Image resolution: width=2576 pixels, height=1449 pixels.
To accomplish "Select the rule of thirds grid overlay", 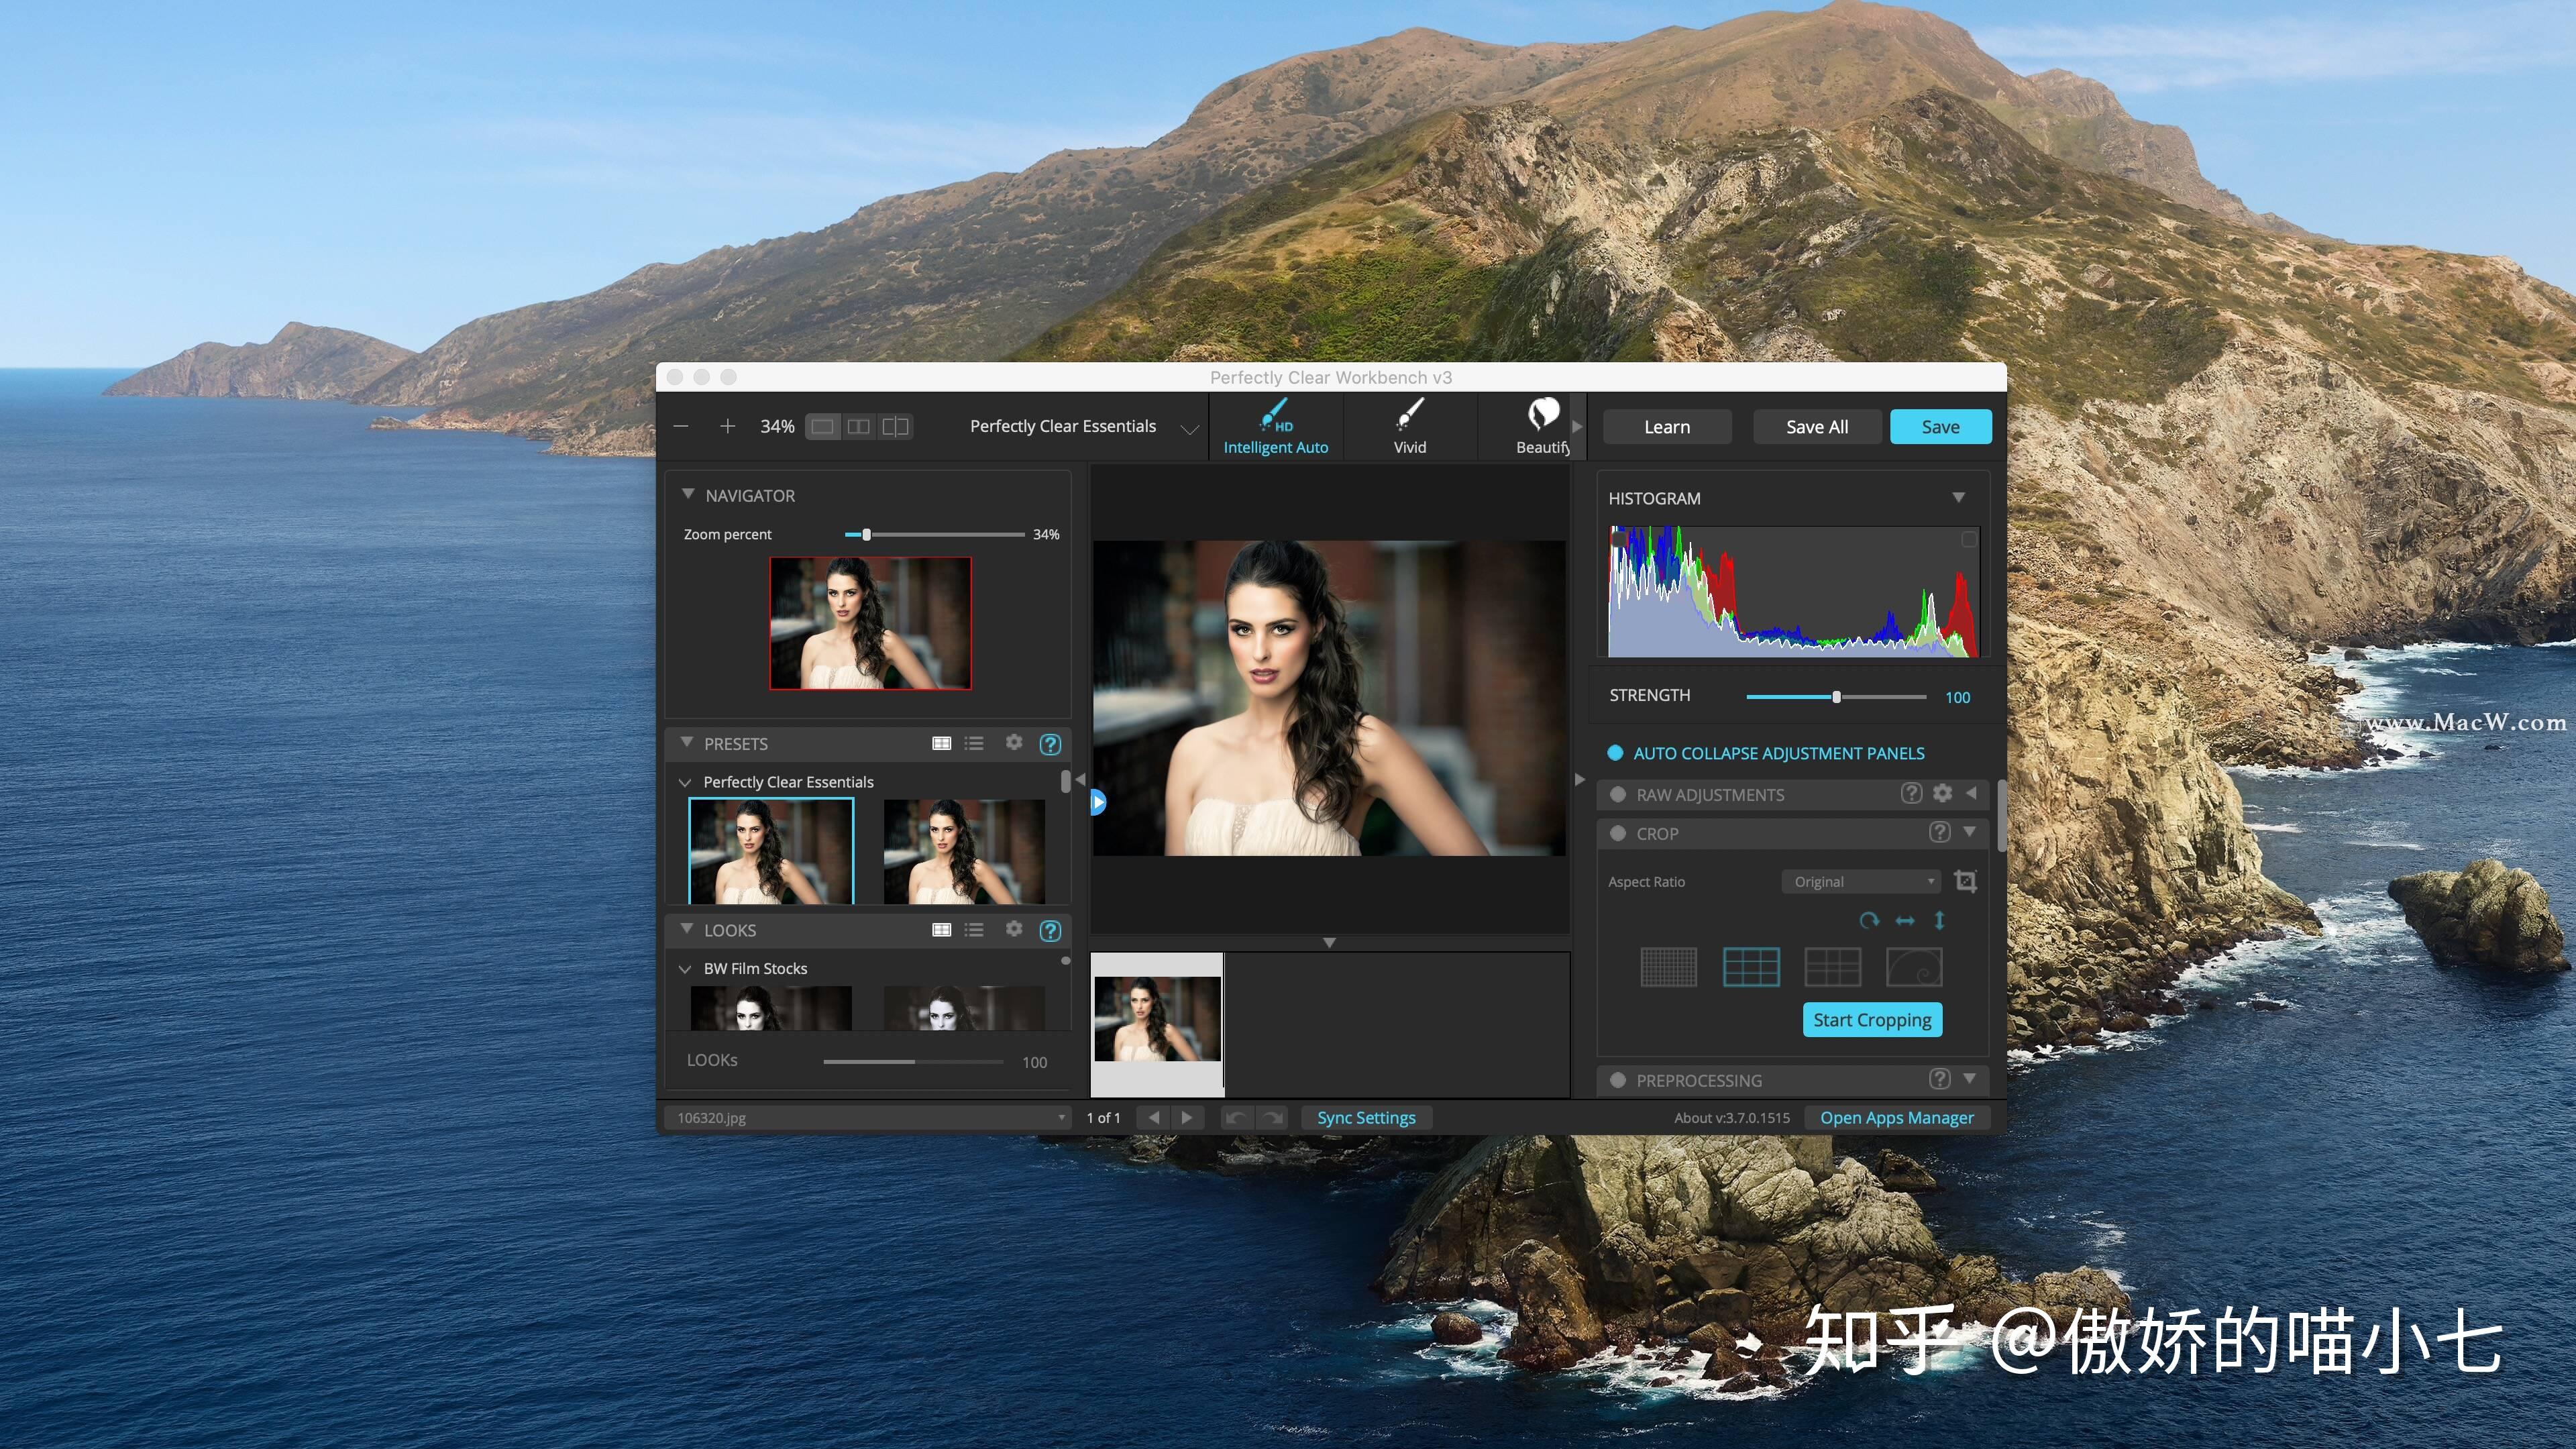I will click(1751, 967).
